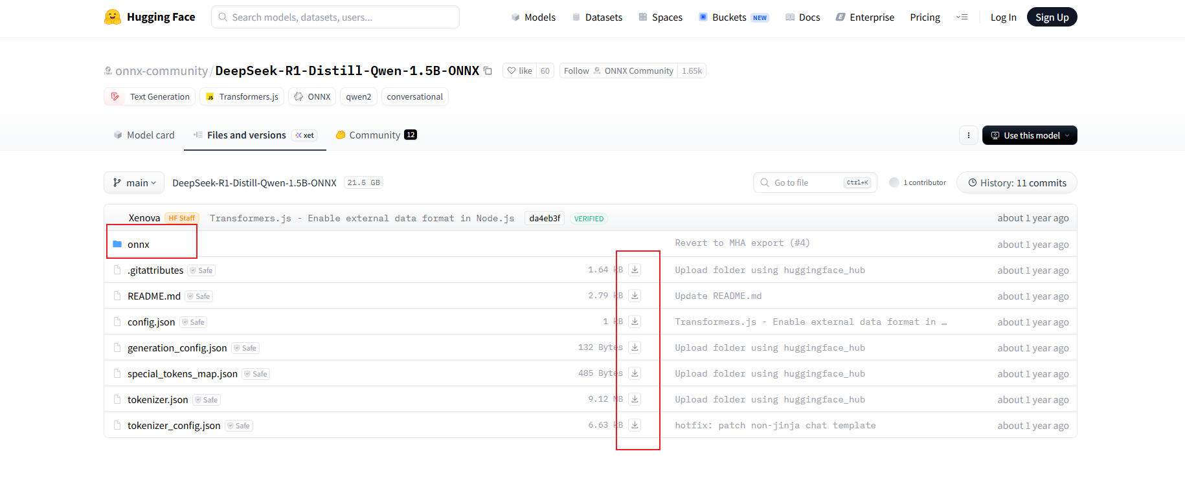Copy model name with the copy icon

click(488, 71)
